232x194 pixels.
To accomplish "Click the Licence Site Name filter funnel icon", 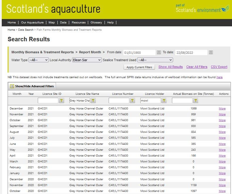I will (93, 101).
